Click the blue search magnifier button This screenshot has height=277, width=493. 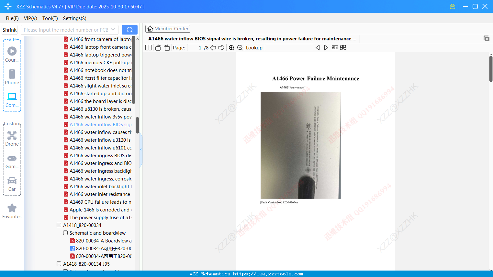[129, 30]
